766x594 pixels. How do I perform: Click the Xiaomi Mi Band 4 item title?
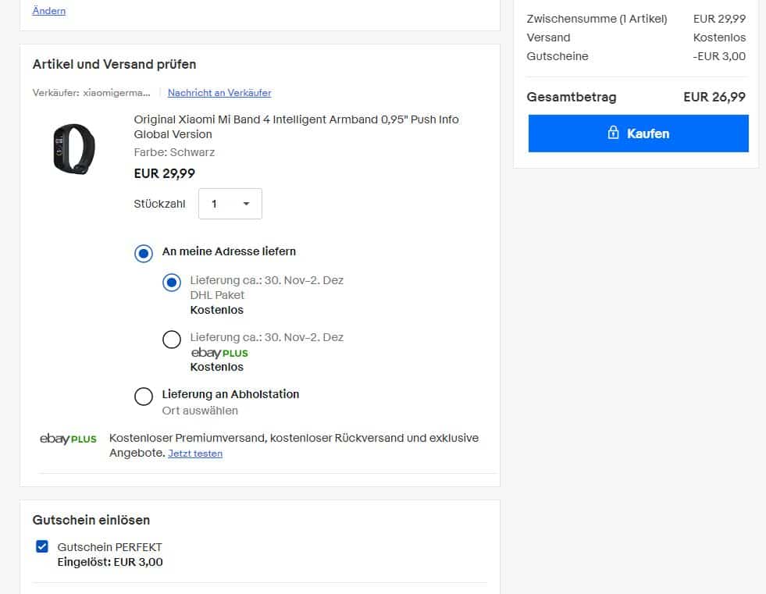[296, 126]
